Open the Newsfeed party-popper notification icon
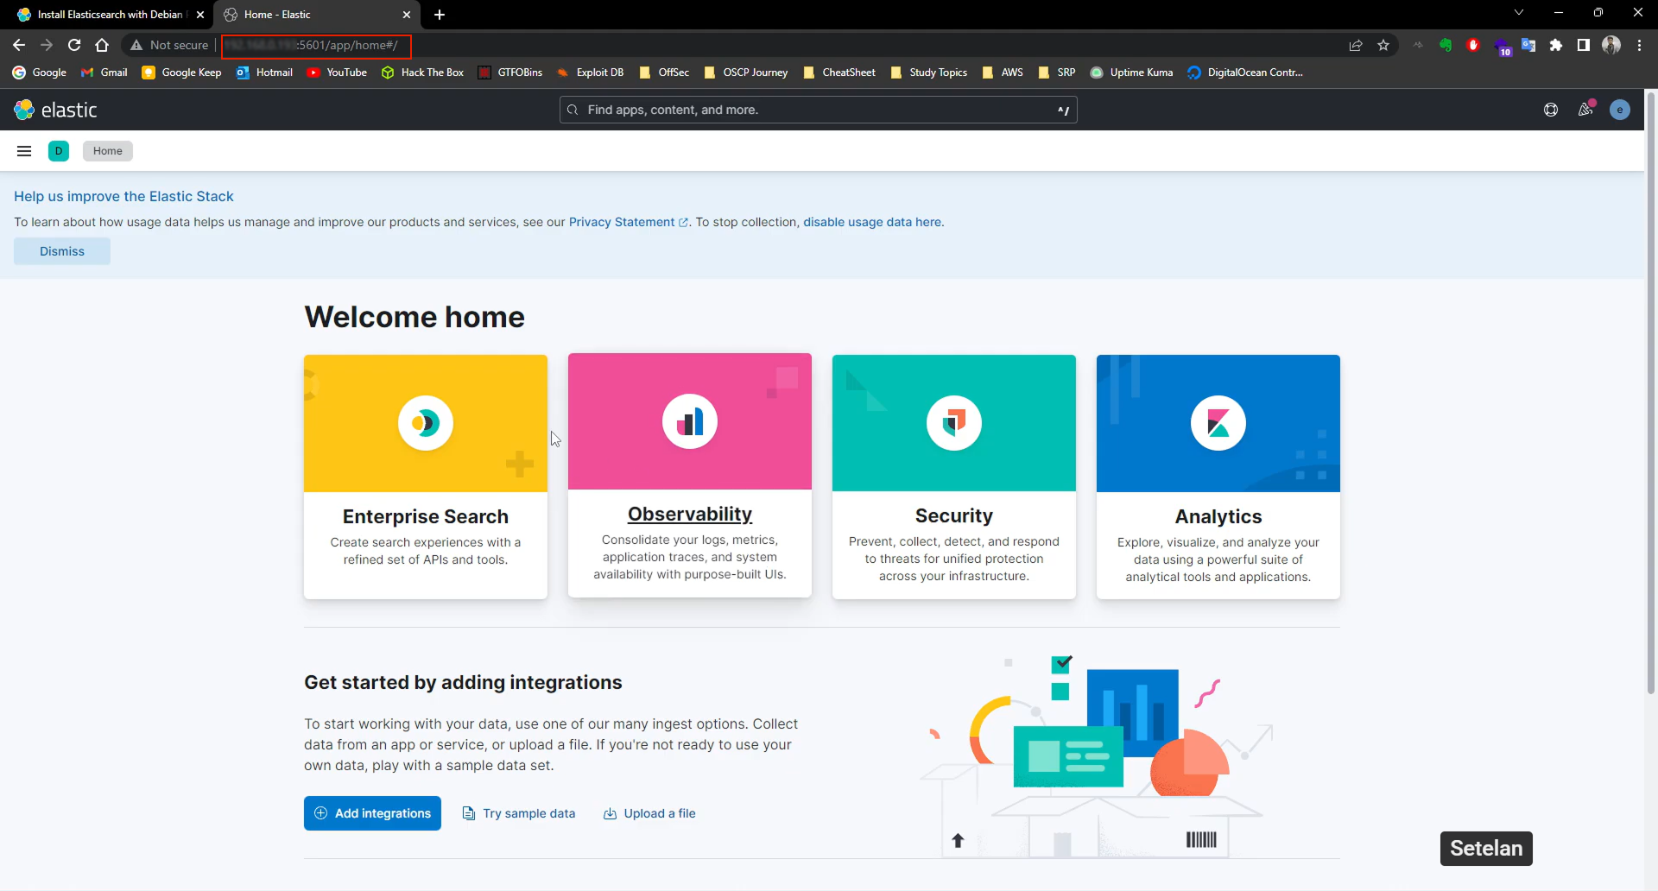 click(1586, 110)
